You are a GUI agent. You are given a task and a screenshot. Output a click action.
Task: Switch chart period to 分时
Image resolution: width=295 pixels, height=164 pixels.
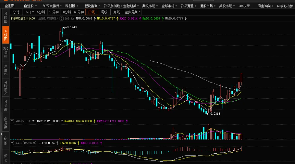[x=16, y=12]
